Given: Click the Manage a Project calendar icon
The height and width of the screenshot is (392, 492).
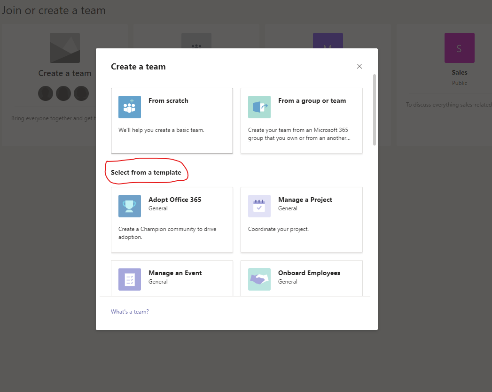Looking at the screenshot, I should click(259, 206).
